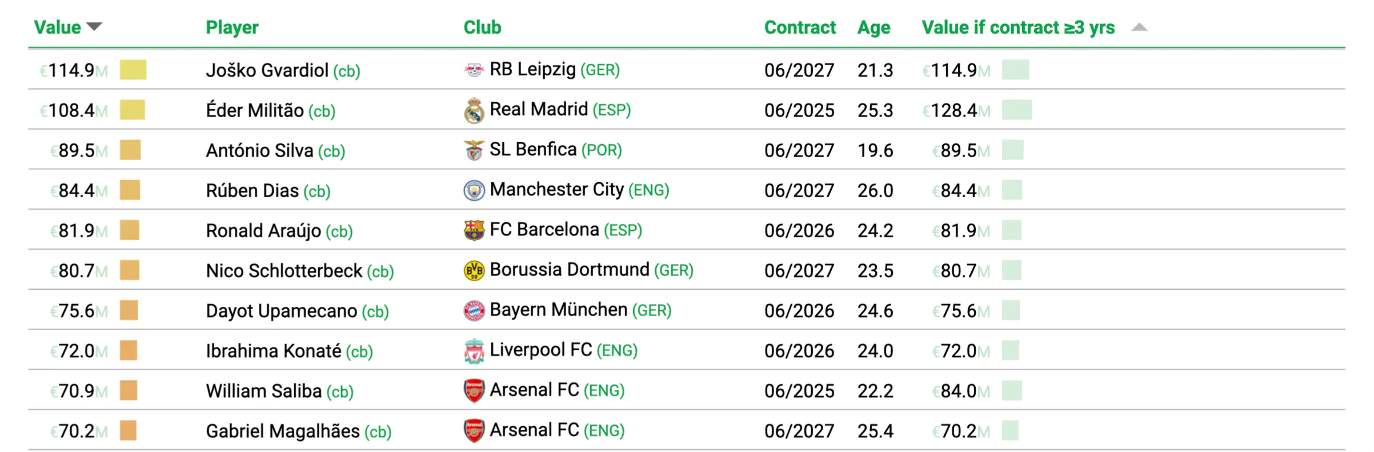Click the Bayern München club logo
Image resolution: width=1374 pixels, height=452 pixels.
tap(474, 310)
